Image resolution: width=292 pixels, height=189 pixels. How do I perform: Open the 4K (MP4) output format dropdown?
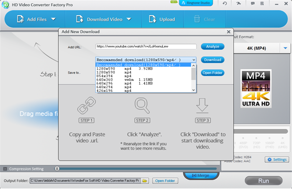(x=285, y=48)
